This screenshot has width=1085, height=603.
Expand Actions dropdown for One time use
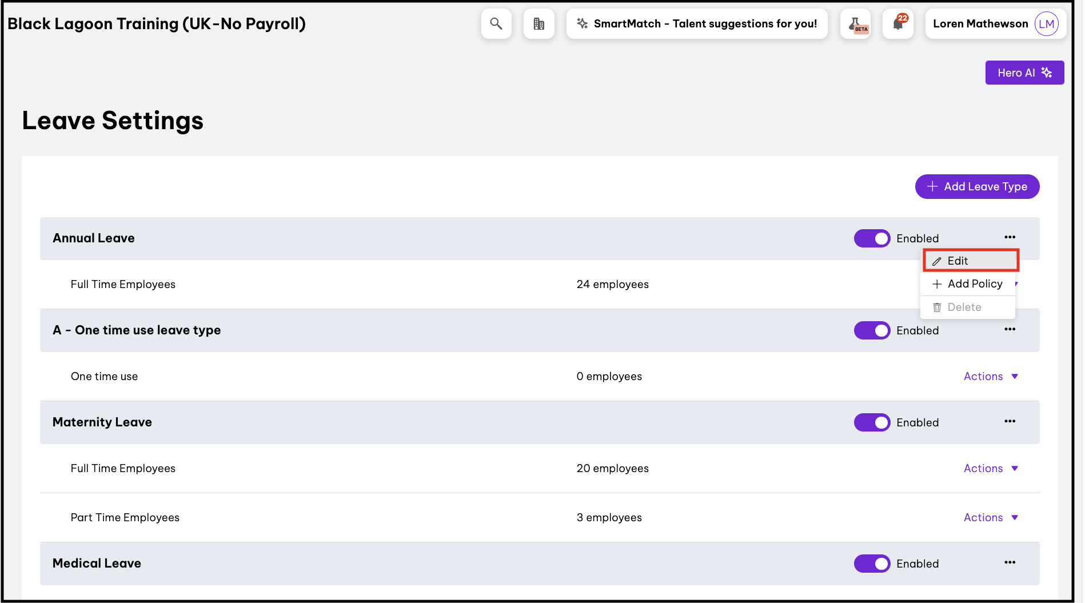coord(991,376)
